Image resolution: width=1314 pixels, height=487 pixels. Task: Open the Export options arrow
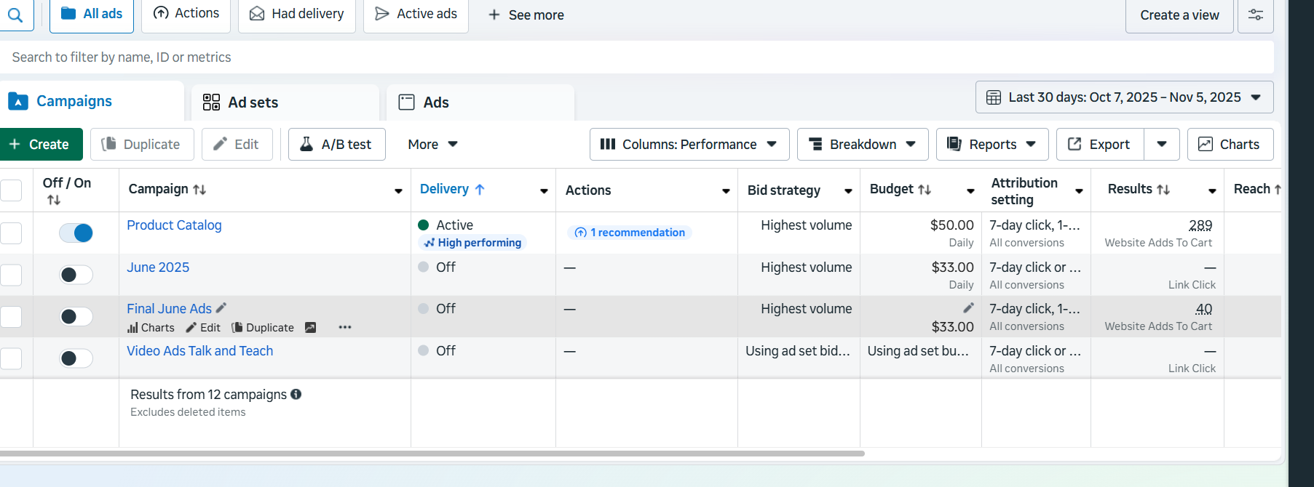[x=1162, y=144]
